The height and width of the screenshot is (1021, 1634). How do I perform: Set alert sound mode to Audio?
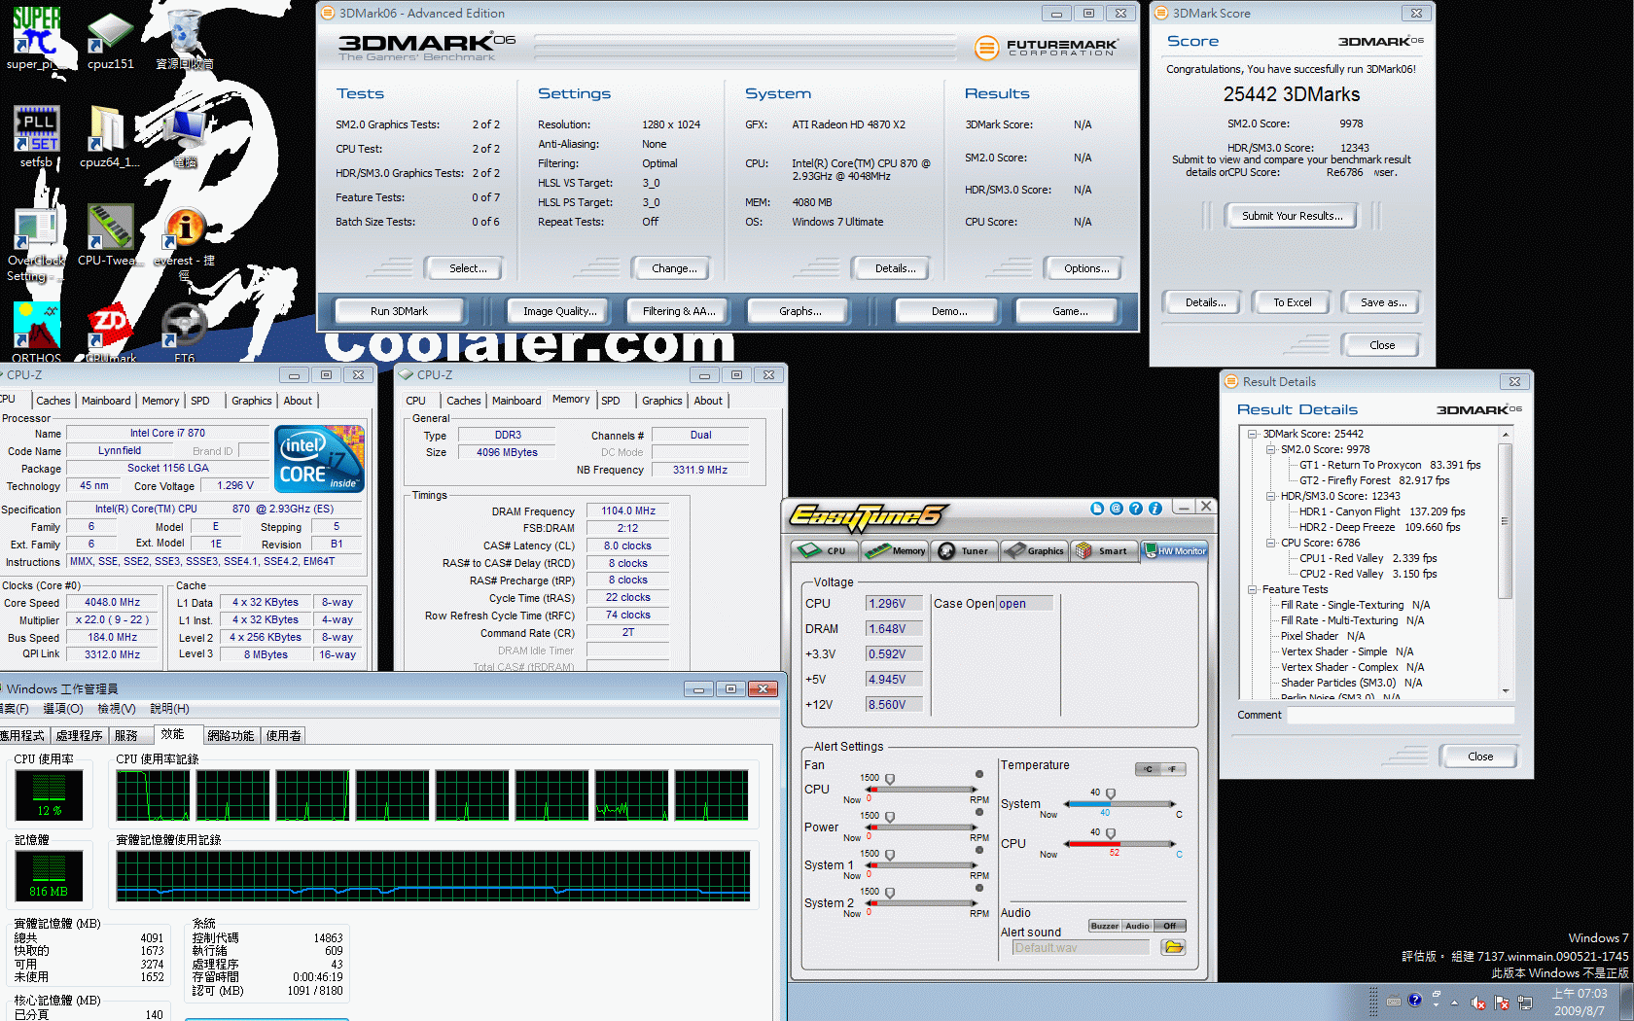point(1137,926)
